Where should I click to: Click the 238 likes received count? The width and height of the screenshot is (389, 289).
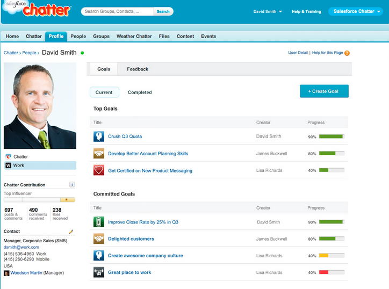[60, 214]
